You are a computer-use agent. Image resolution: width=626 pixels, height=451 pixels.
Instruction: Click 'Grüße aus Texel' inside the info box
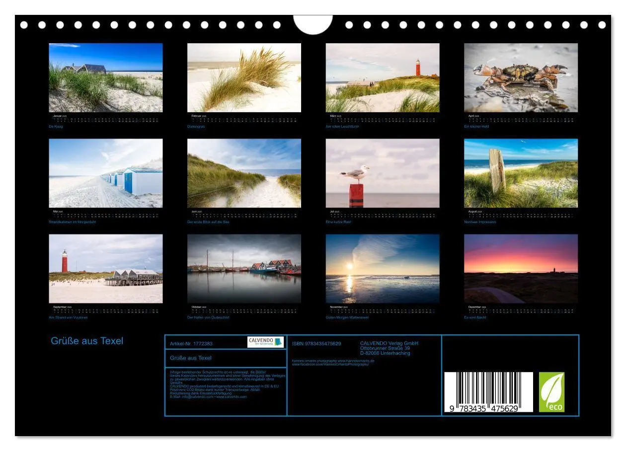191,358
